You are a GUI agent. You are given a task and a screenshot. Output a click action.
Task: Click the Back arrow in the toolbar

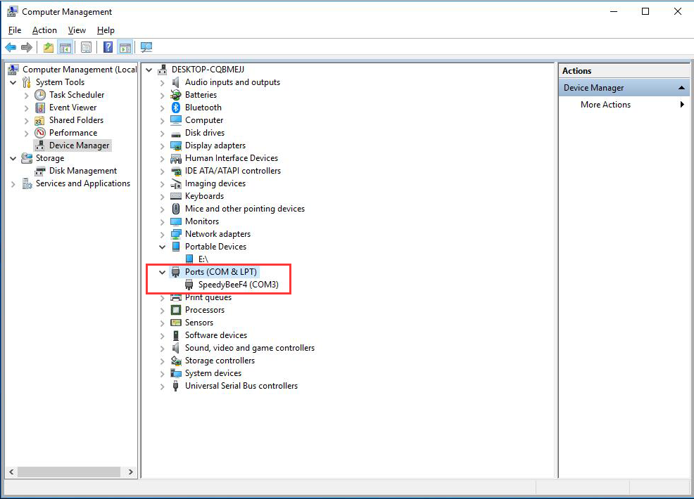pos(11,48)
